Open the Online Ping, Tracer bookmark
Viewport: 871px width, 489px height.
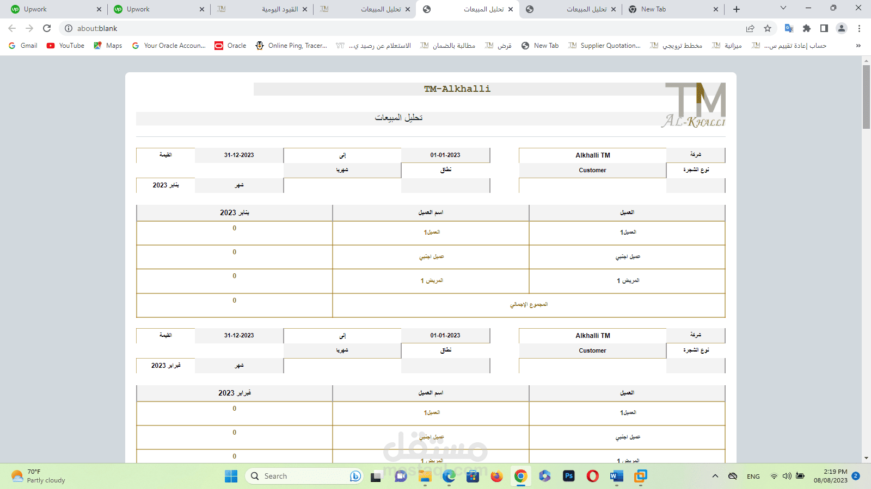291,46
